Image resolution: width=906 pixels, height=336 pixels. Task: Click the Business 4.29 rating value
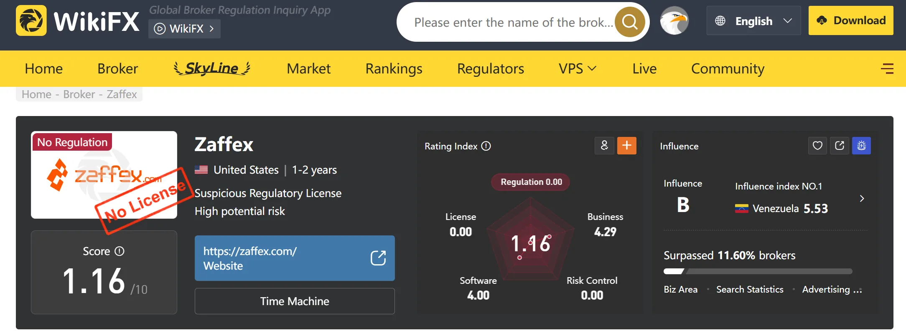point(605,232)
